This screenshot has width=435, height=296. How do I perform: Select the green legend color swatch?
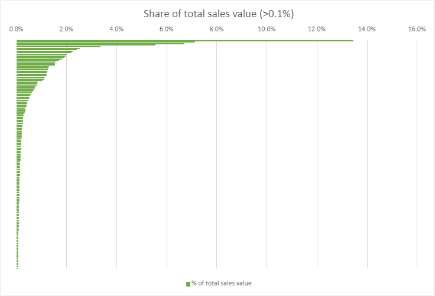click(188, 284)
